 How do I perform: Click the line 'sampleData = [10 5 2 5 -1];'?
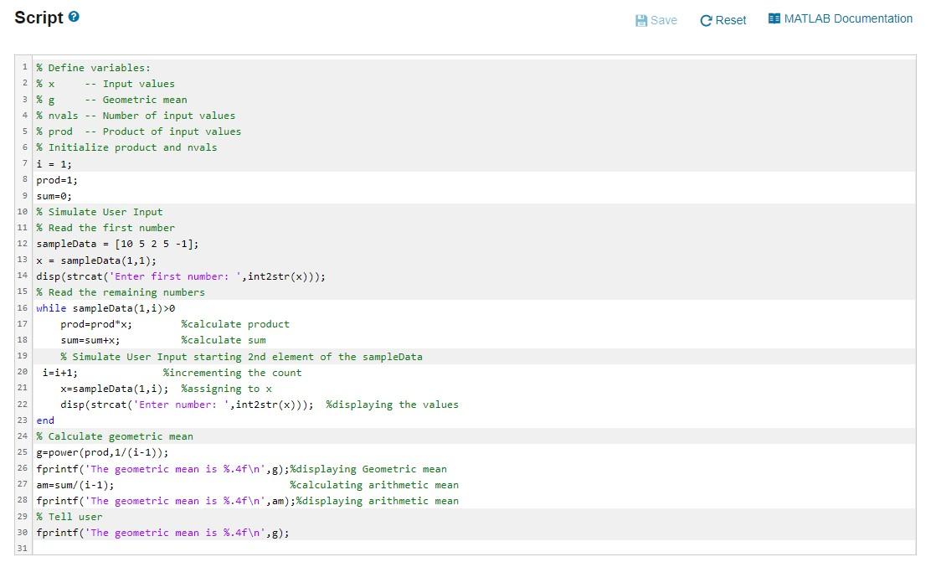(x=117, y=245)
